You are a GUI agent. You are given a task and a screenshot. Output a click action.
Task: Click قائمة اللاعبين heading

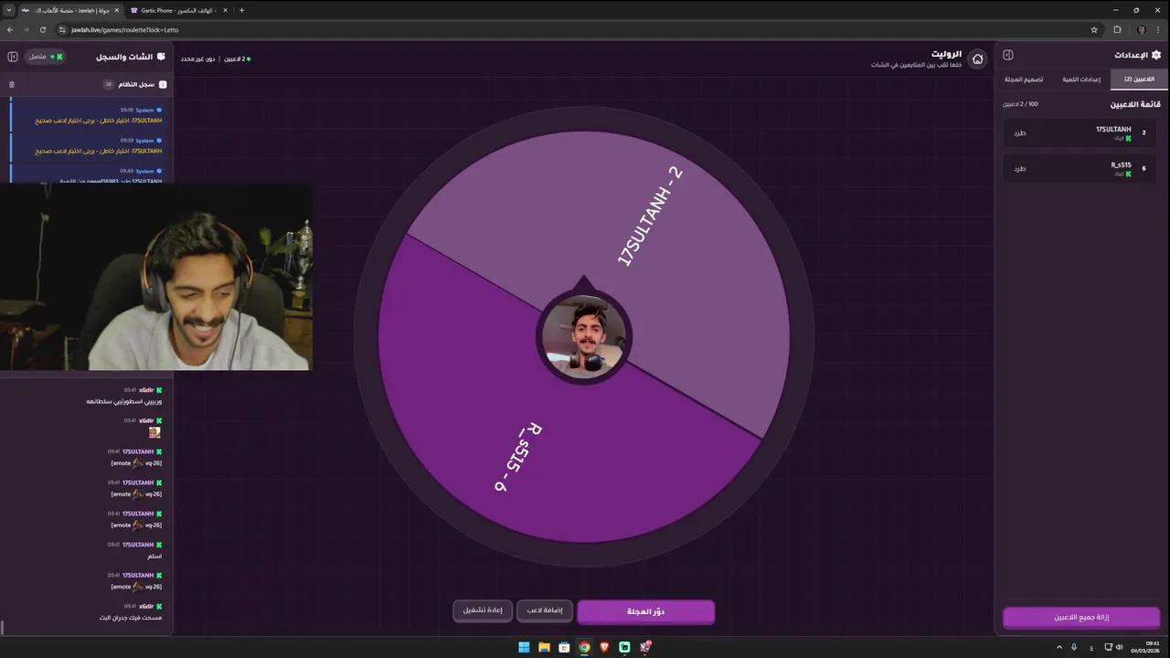coord(1135,104)
